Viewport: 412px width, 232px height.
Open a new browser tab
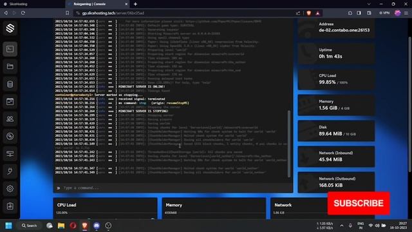pyautogui.click(x=135, y=5)
